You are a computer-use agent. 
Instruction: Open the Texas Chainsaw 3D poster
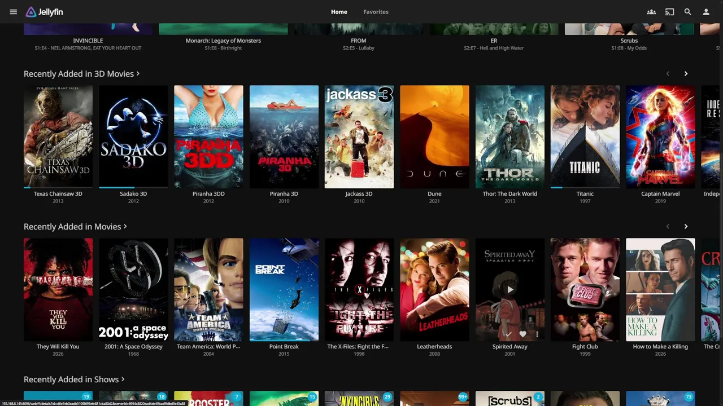pos(58,136)
